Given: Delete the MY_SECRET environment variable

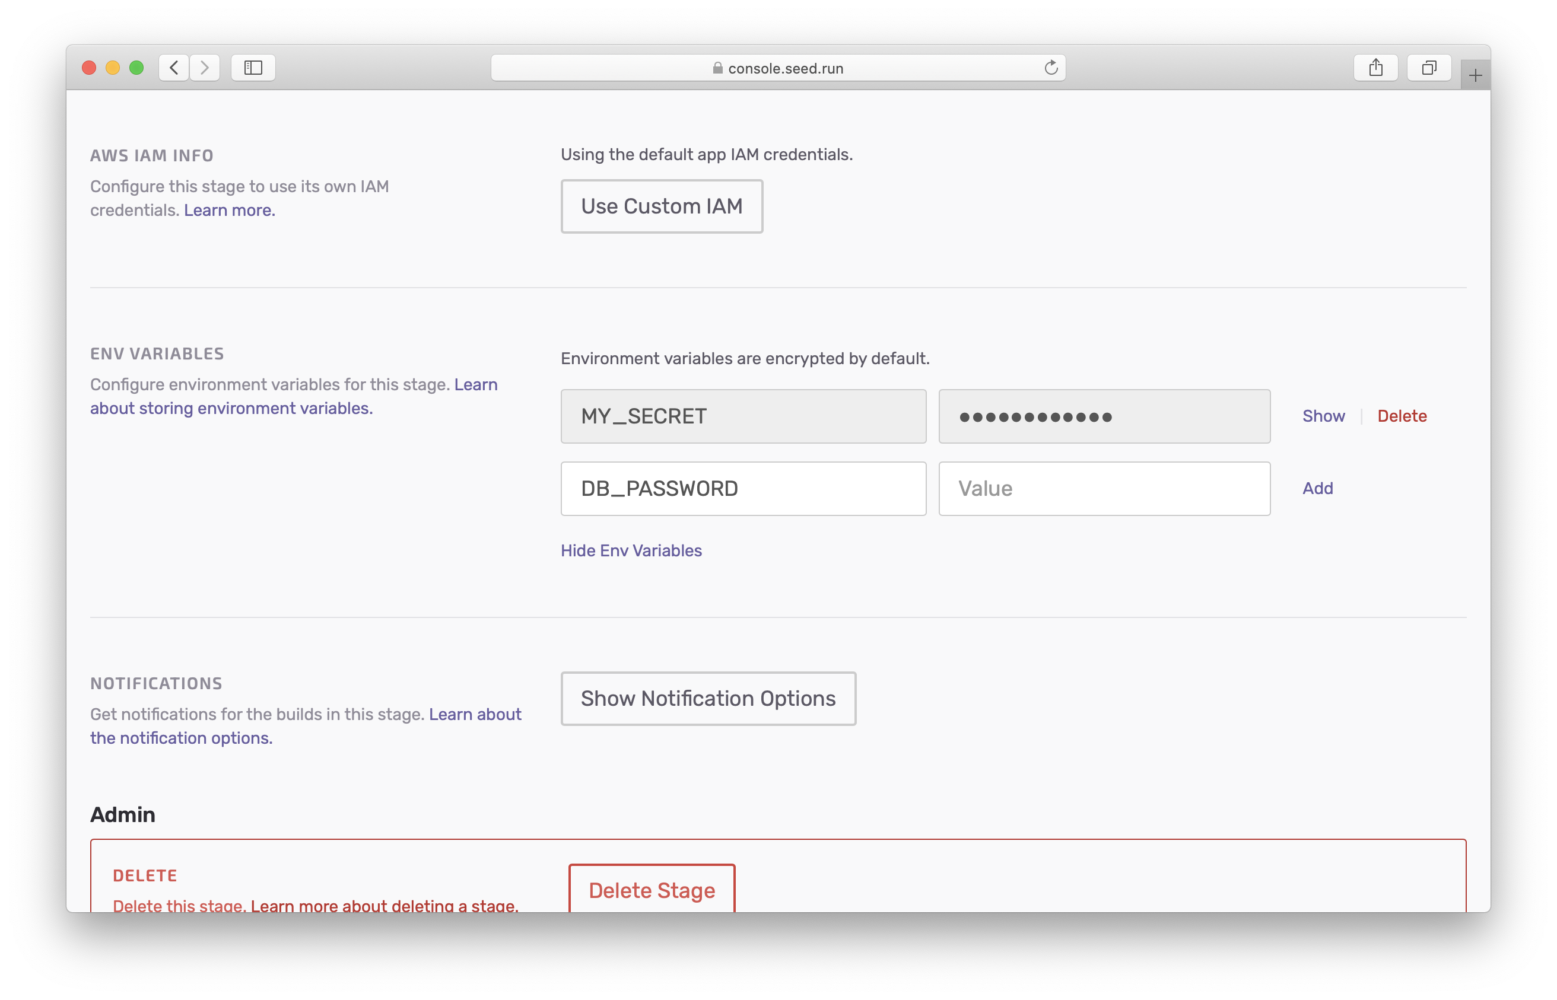Looking at the screenshot, I should tap(1402, 416).
